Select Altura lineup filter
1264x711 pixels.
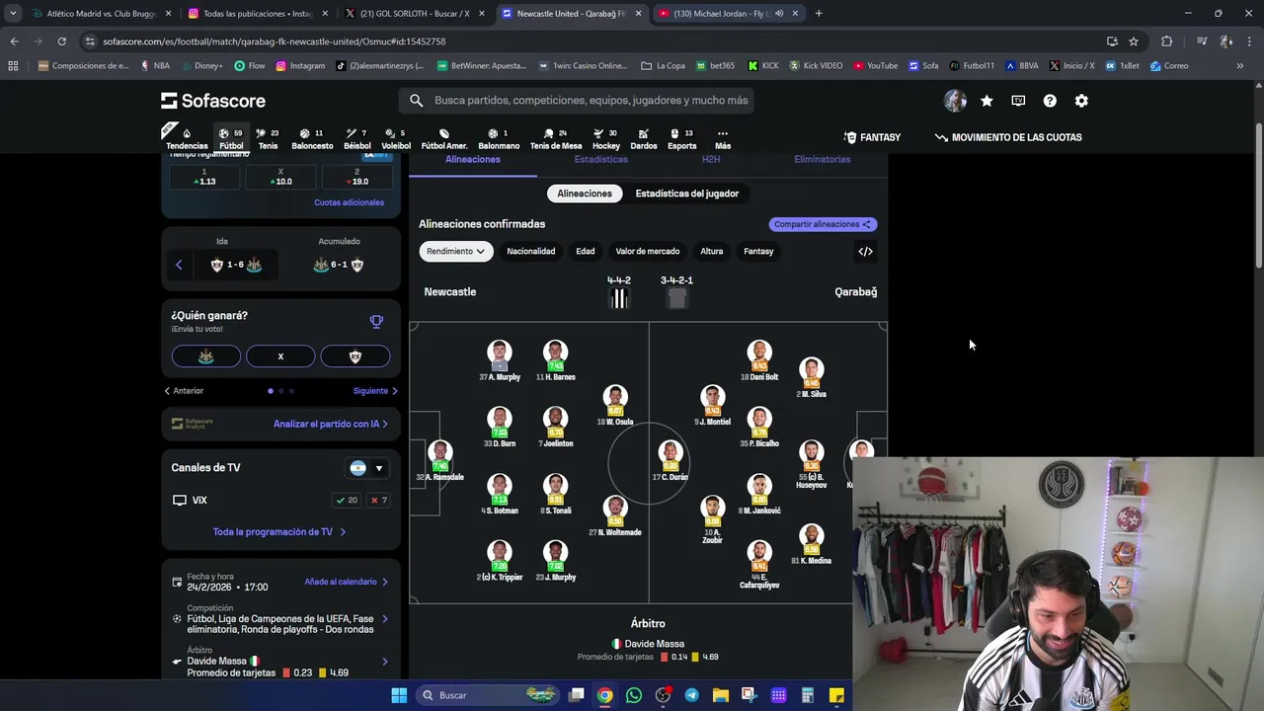tap(712, 252)
